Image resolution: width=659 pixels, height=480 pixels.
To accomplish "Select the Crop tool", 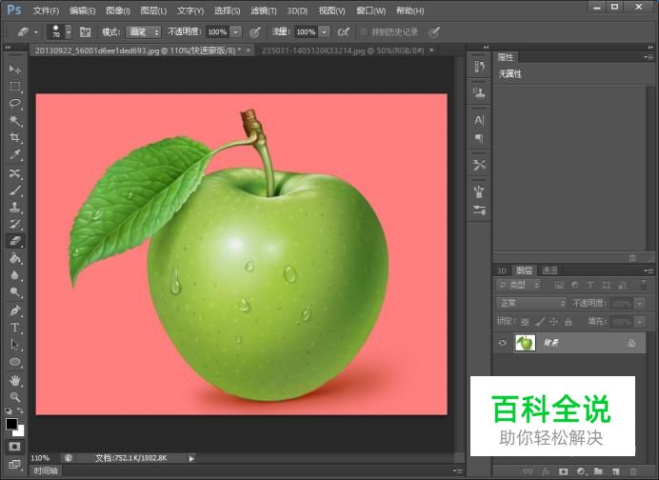I will click(15, 137).
